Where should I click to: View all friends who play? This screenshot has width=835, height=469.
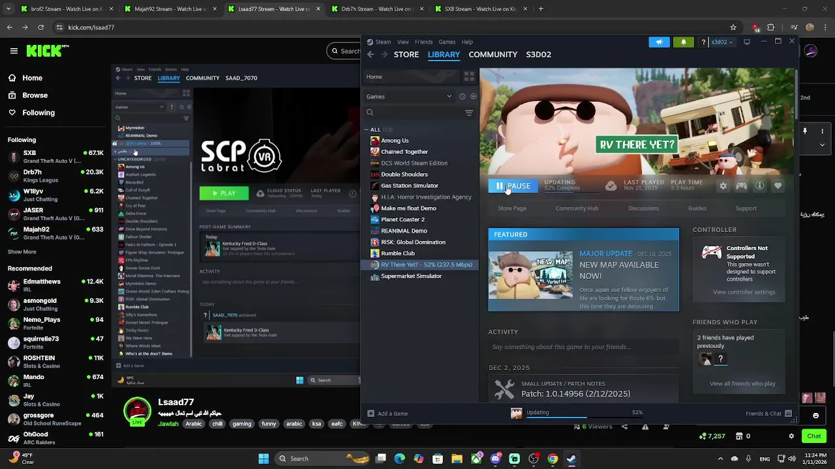[742, 384]
